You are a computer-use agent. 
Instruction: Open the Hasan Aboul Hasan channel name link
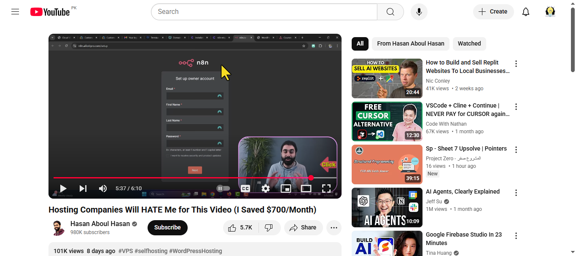[100, 224]
